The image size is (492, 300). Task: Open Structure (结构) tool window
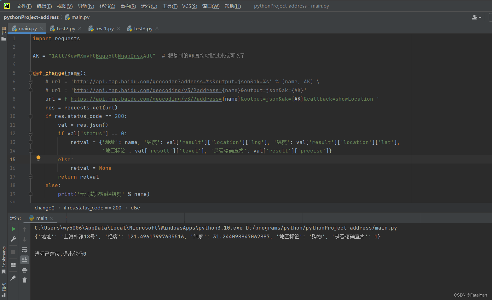tap(3, 290)
